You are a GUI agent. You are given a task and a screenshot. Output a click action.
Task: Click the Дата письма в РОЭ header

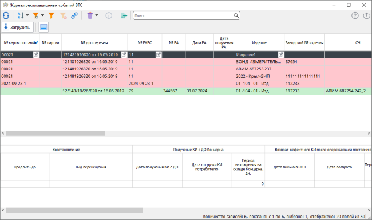click(x=290, y=167)
